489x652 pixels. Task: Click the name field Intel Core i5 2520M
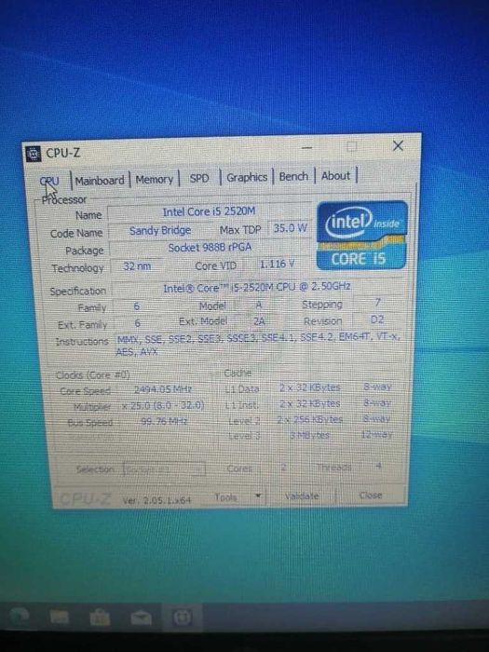(x=209, y=211)
